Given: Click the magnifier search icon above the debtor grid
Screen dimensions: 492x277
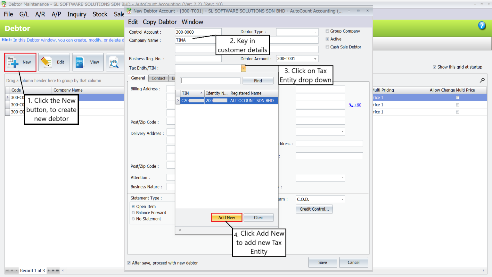Looking at the screenshot, I should point(482,80).
